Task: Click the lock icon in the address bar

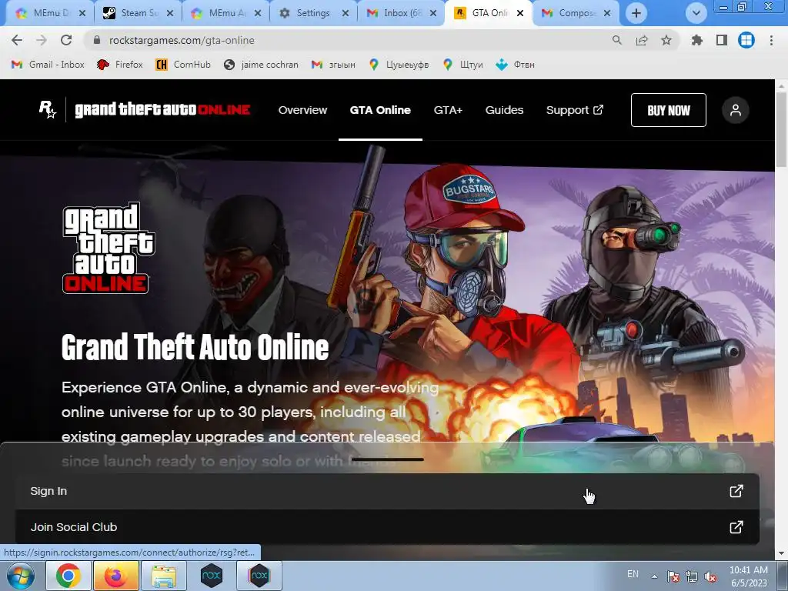Action: click(x=98, y=40)
